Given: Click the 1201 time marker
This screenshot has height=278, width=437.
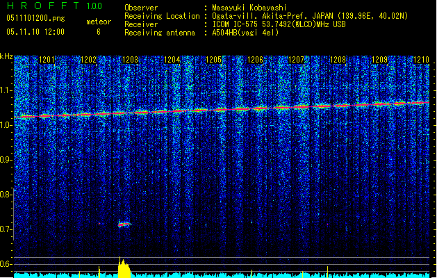Looking at the screenshot, I should tap(47, 60).
